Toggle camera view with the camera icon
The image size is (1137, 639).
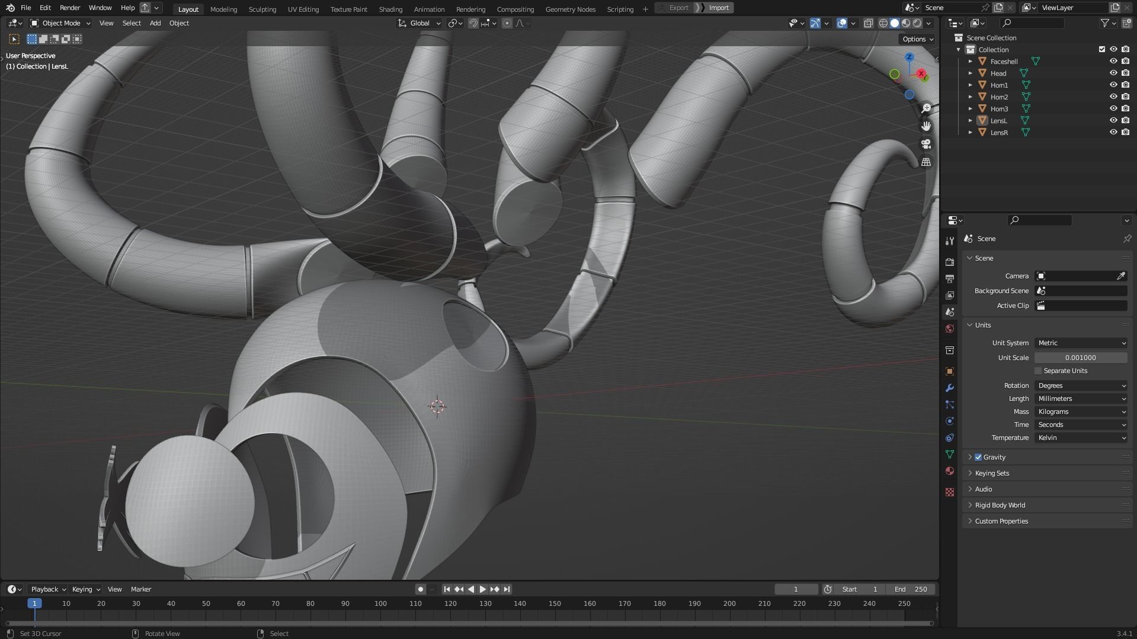926,144
